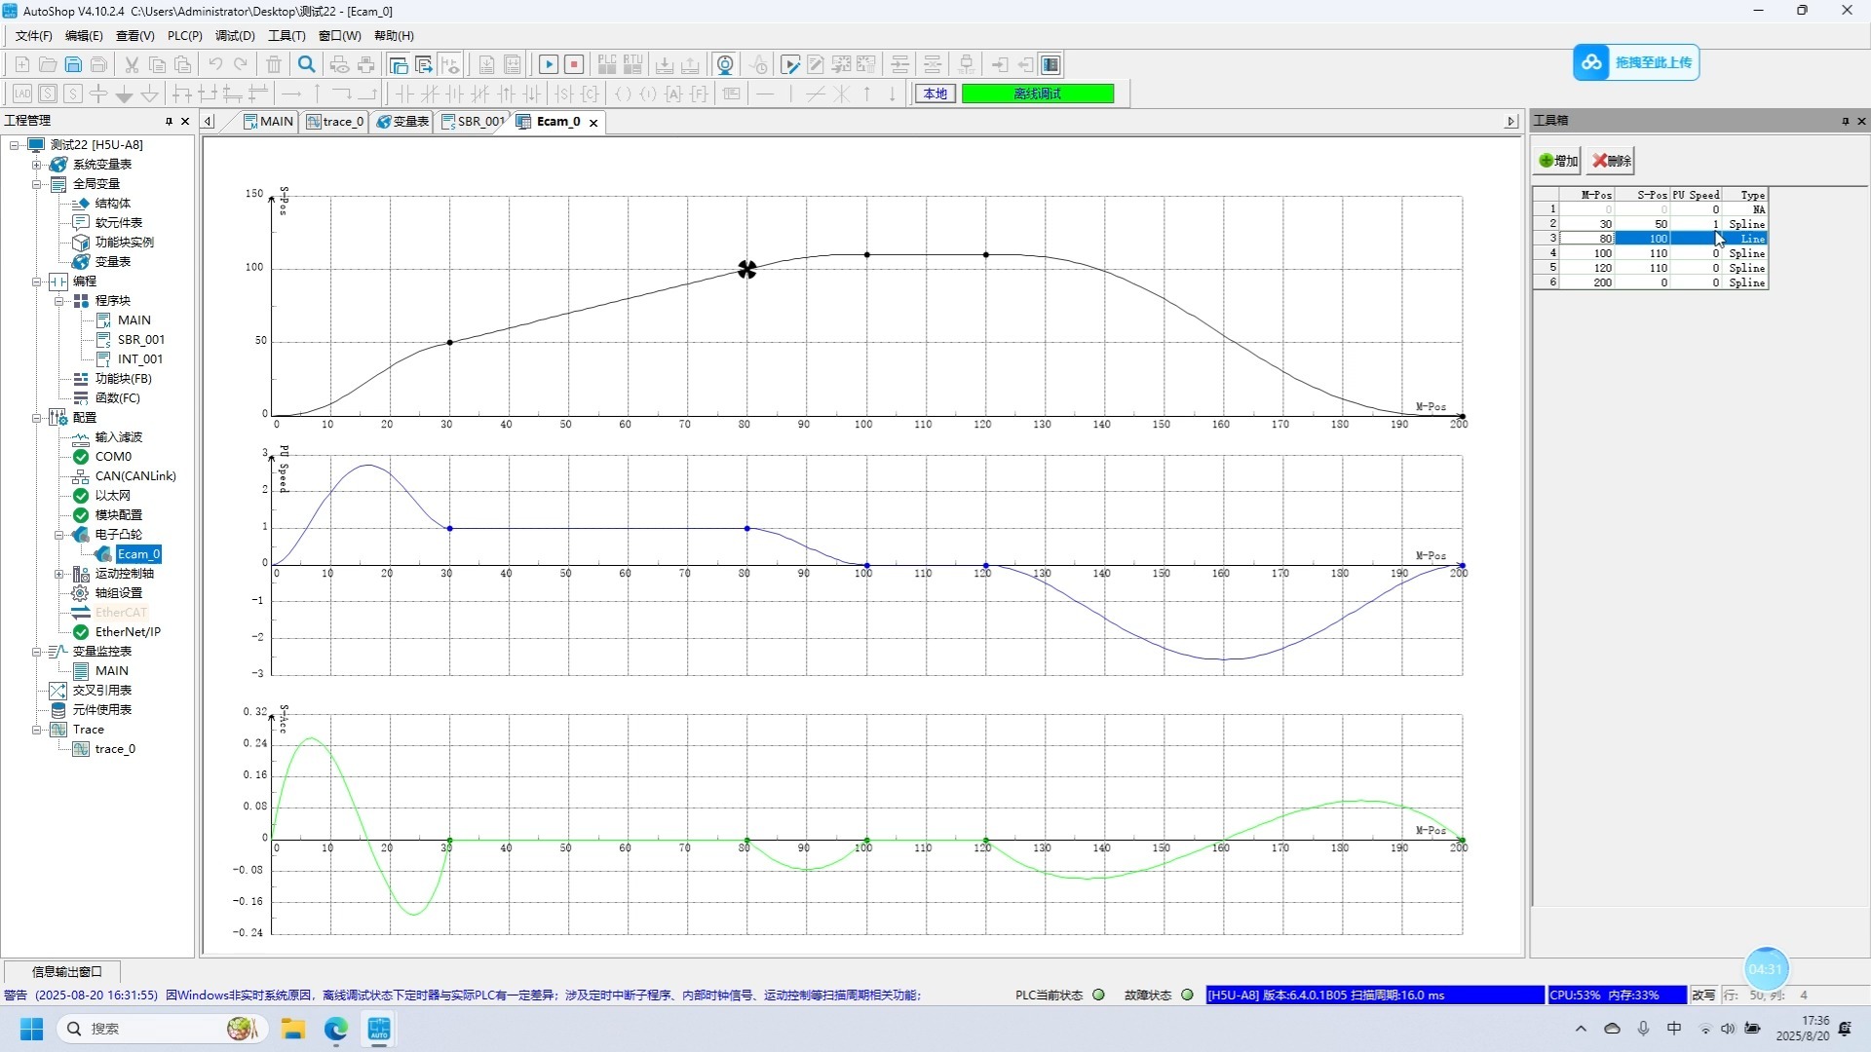The image size is (1871, 1052).
Task: Open File Explorer from the taskbar
Action: point(293,1029)
